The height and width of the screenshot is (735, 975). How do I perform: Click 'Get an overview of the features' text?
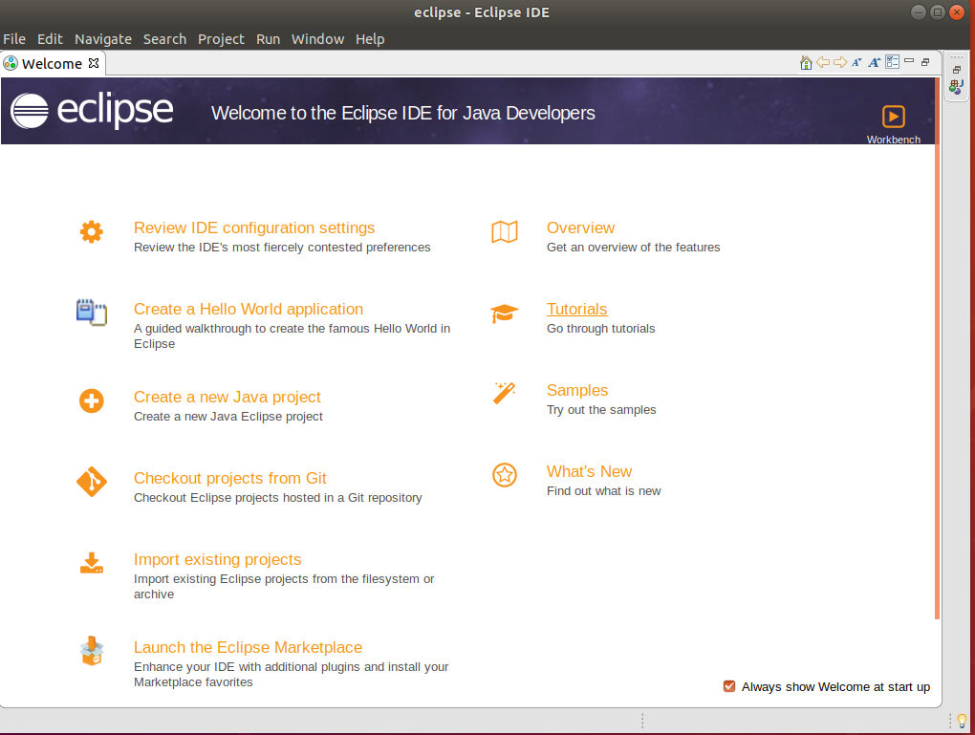coord(633,248)
